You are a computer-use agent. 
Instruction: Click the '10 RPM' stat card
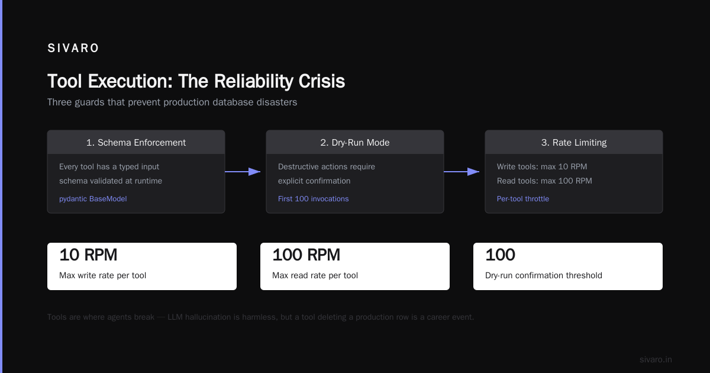click(x=142, y=266)
